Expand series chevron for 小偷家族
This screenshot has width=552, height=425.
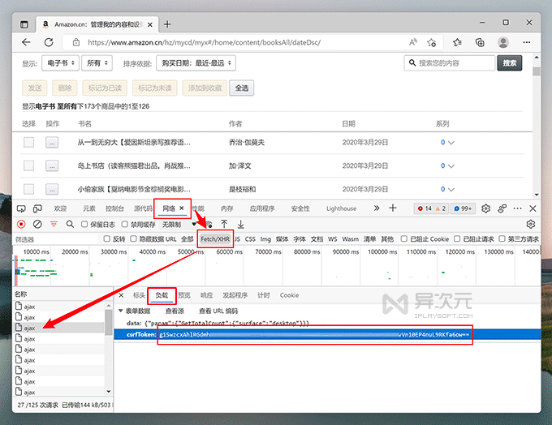pyautogui.click(x=451, y=189)
